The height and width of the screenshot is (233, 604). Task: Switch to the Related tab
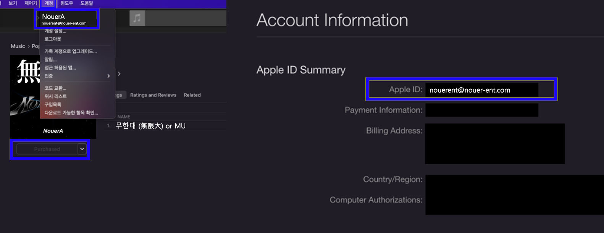(192, 95)
